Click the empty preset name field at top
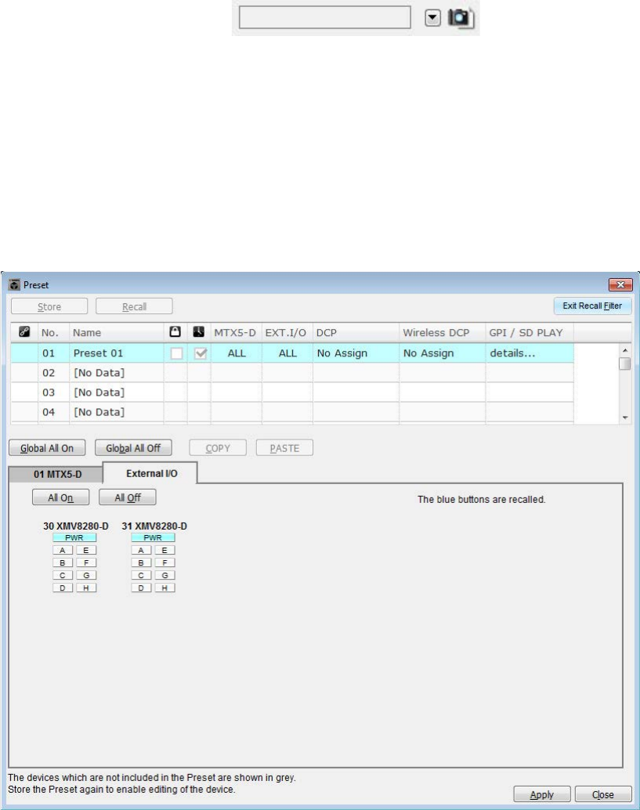The height and width of the screenshot is (810, 640). (x=325, y=17)
